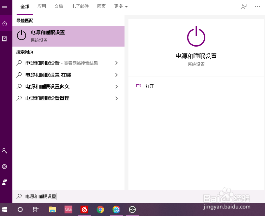
Task: Click the add account icon in the sidebar
Action: coord(5,151)
